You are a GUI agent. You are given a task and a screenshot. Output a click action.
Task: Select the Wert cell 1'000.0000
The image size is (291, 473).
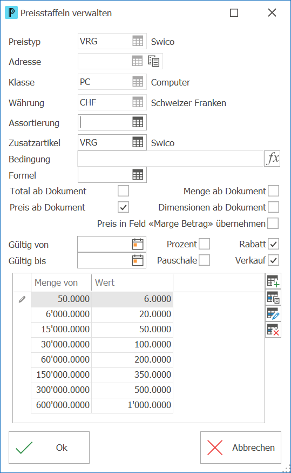[x=132, y=405]
